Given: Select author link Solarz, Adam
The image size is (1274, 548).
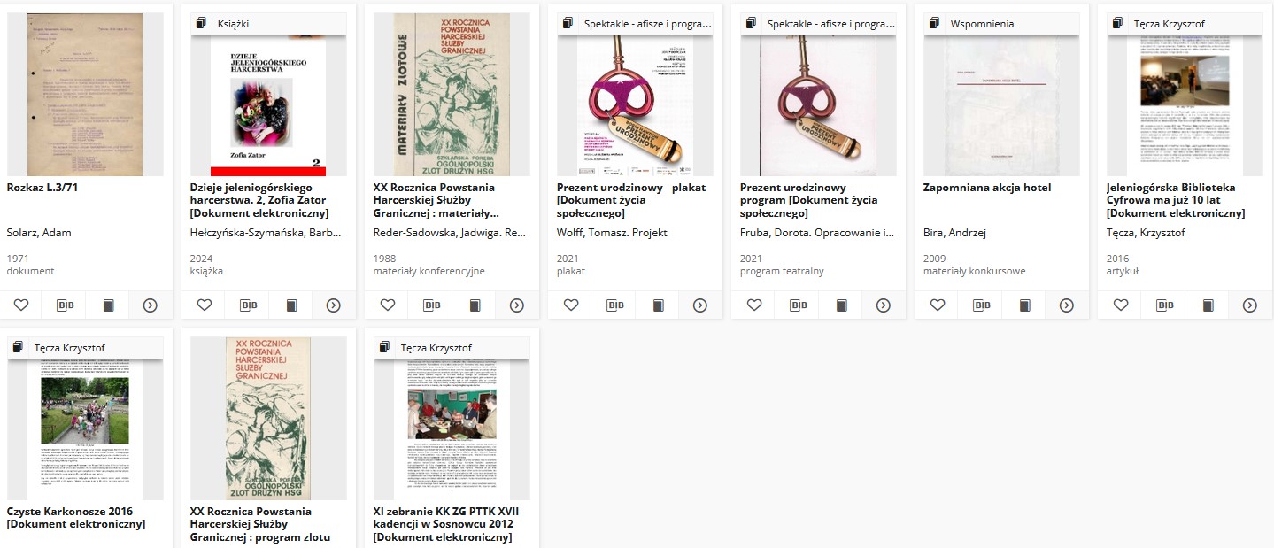Looking at the screenshot, I should tap(39, 233).
